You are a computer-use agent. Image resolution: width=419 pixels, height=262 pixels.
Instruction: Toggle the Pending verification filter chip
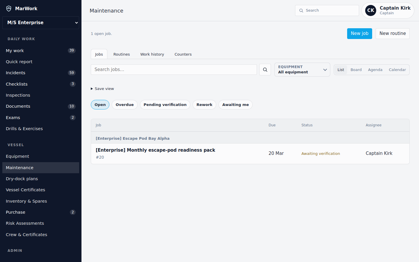click(x=165, y=105)
